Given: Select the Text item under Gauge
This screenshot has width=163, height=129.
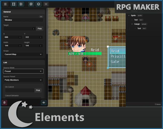Looking at the screenshot, I should (139, 28).
